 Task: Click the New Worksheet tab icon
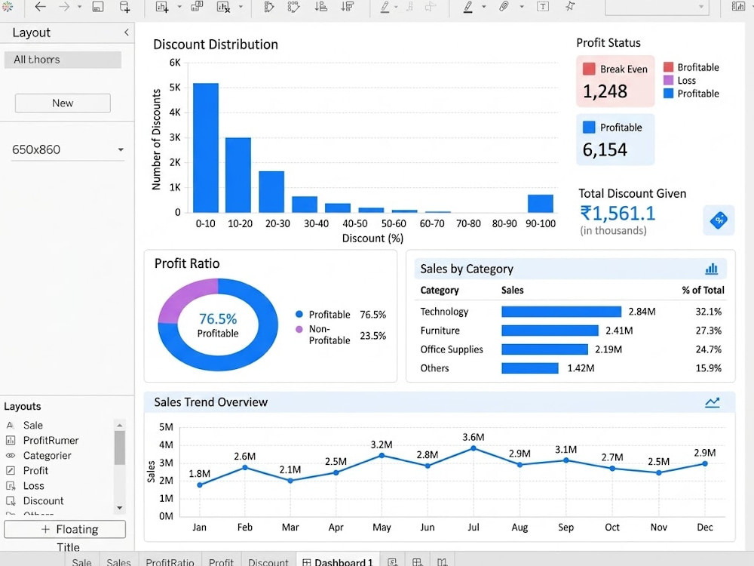(x=392, y=561)
